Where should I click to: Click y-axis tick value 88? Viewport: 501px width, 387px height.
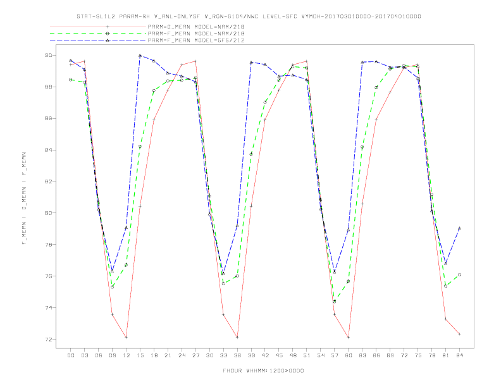(x=48, y=87)
